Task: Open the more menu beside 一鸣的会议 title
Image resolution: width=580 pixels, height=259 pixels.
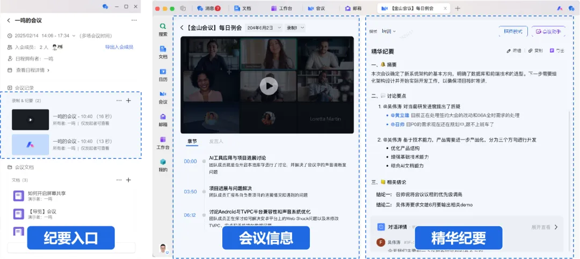Action: (x=134, y=21)
